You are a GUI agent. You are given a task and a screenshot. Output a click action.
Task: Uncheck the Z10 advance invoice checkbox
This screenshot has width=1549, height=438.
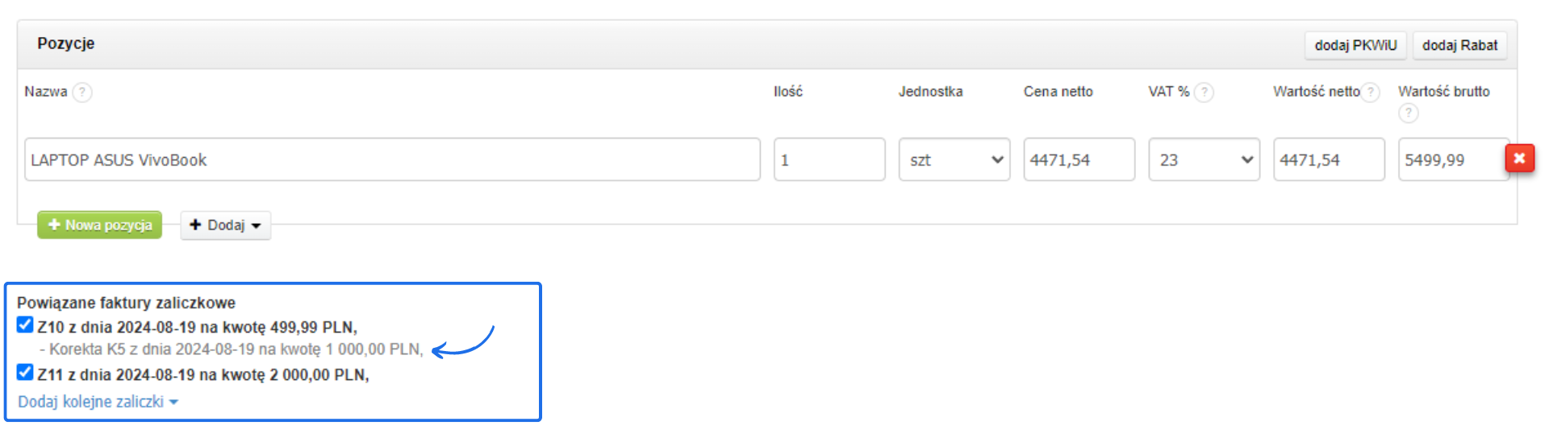[25, 325]
